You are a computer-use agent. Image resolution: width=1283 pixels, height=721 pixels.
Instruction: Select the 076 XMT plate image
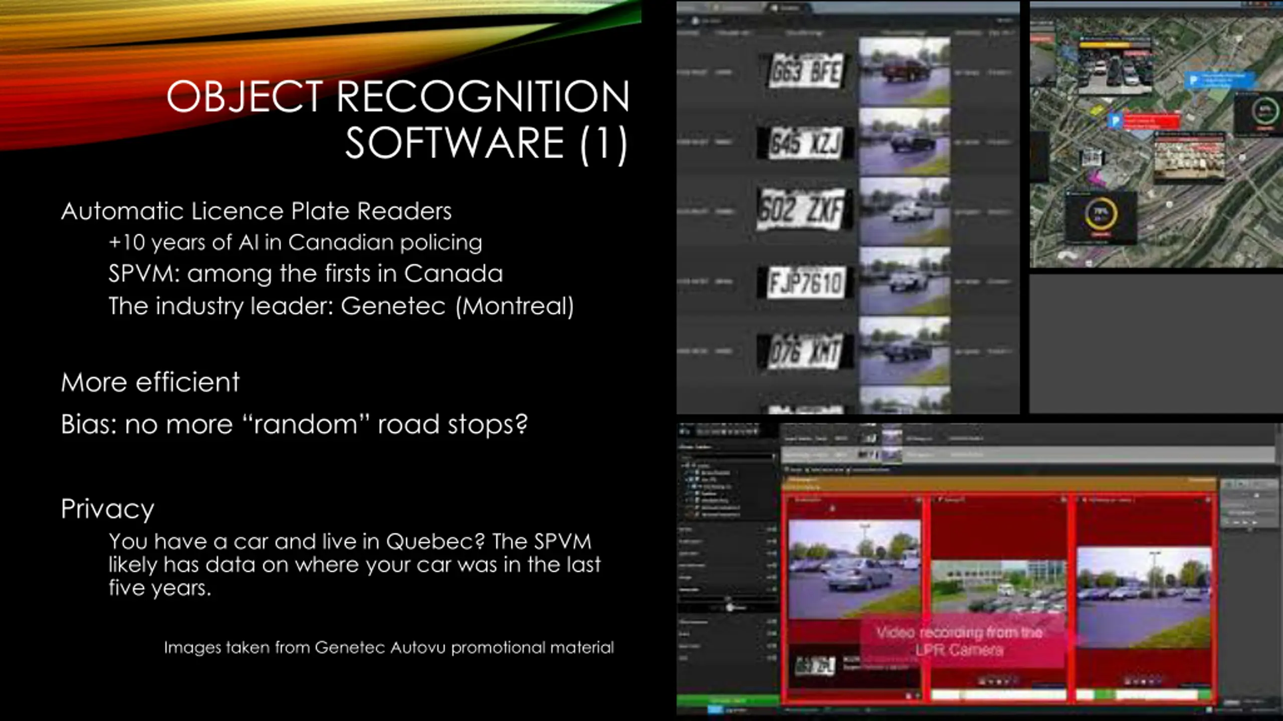tap(805, 351)
